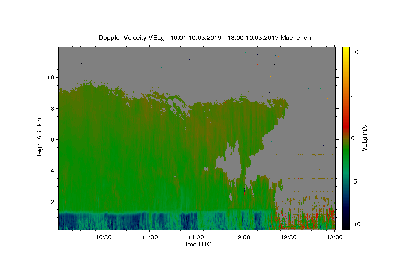
Task: Click the colorbar tick label '0'
Action: tap(353, 138)
